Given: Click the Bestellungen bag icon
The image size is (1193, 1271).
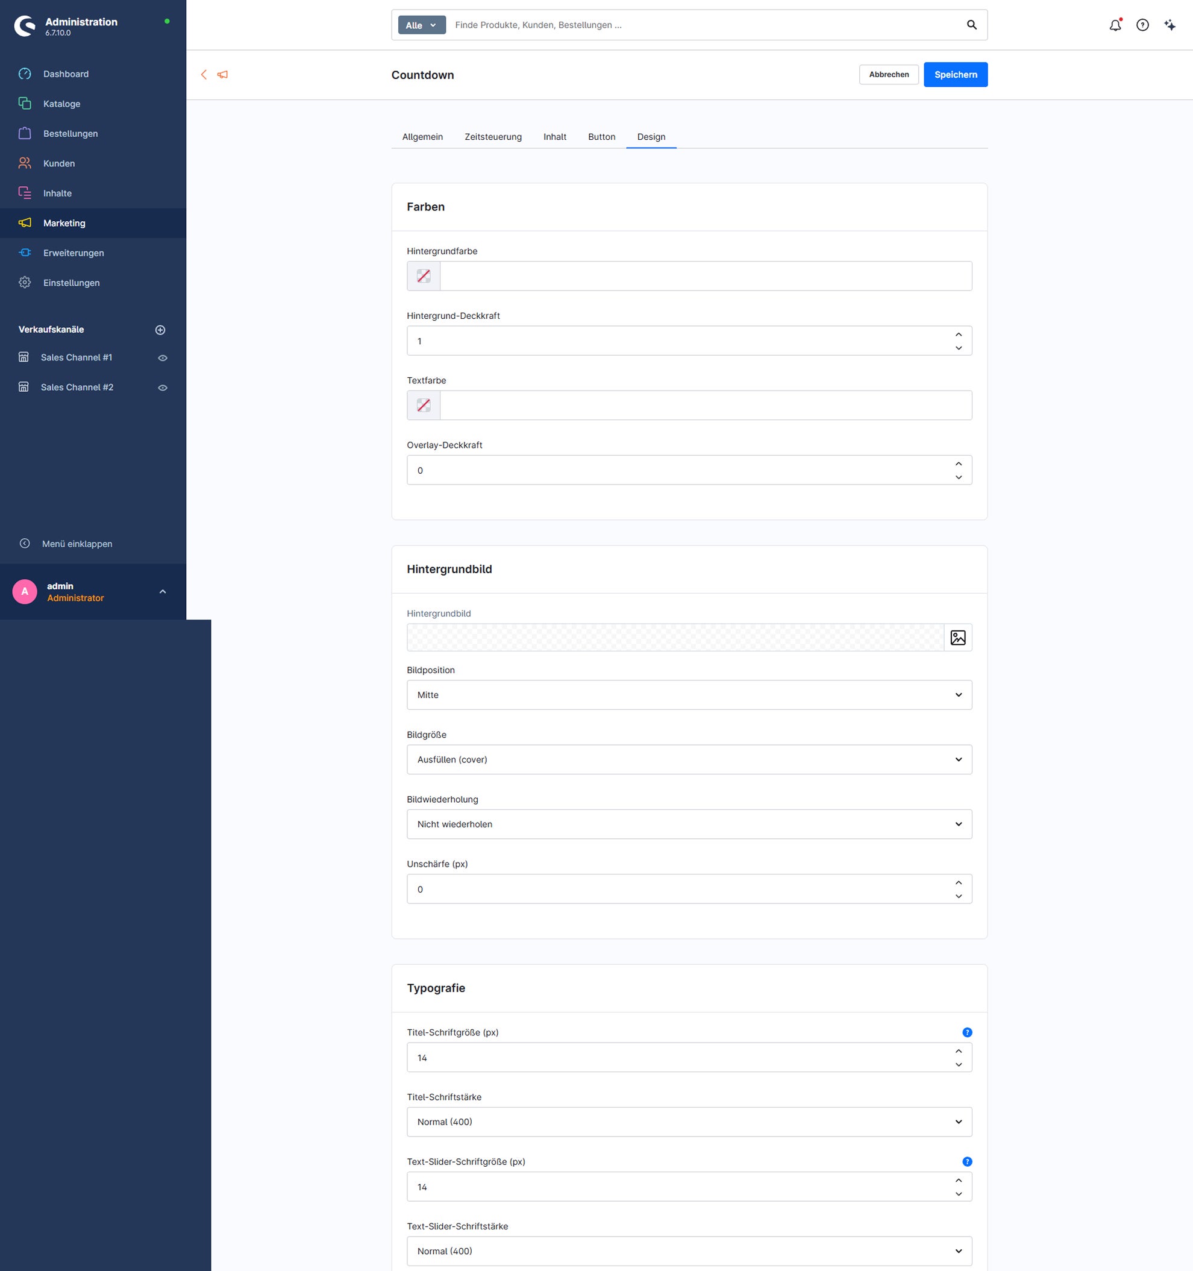Looking at the screenshot, I should point(24,133).
